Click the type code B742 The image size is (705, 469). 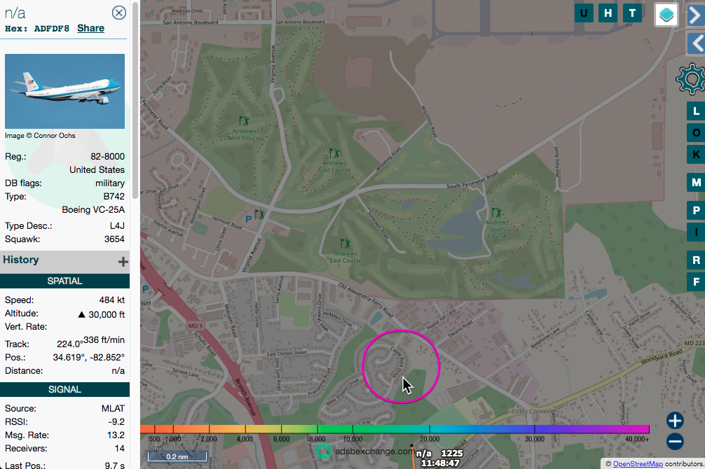[114, 197]
